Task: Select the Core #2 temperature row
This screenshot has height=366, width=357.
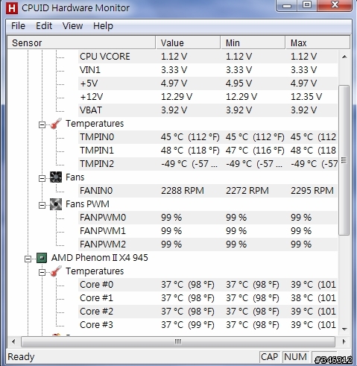Action: 208,312
